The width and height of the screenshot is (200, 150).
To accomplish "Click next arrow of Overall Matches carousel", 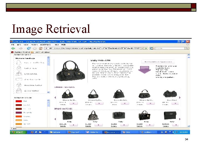I will point(180,97).
